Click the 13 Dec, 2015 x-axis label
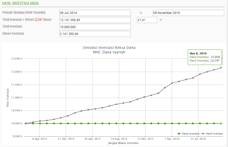This screenshot has height=147, width=228. tap(145, 139)
